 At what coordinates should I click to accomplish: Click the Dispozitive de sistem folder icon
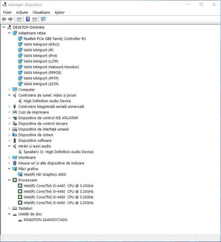point(15,135)
